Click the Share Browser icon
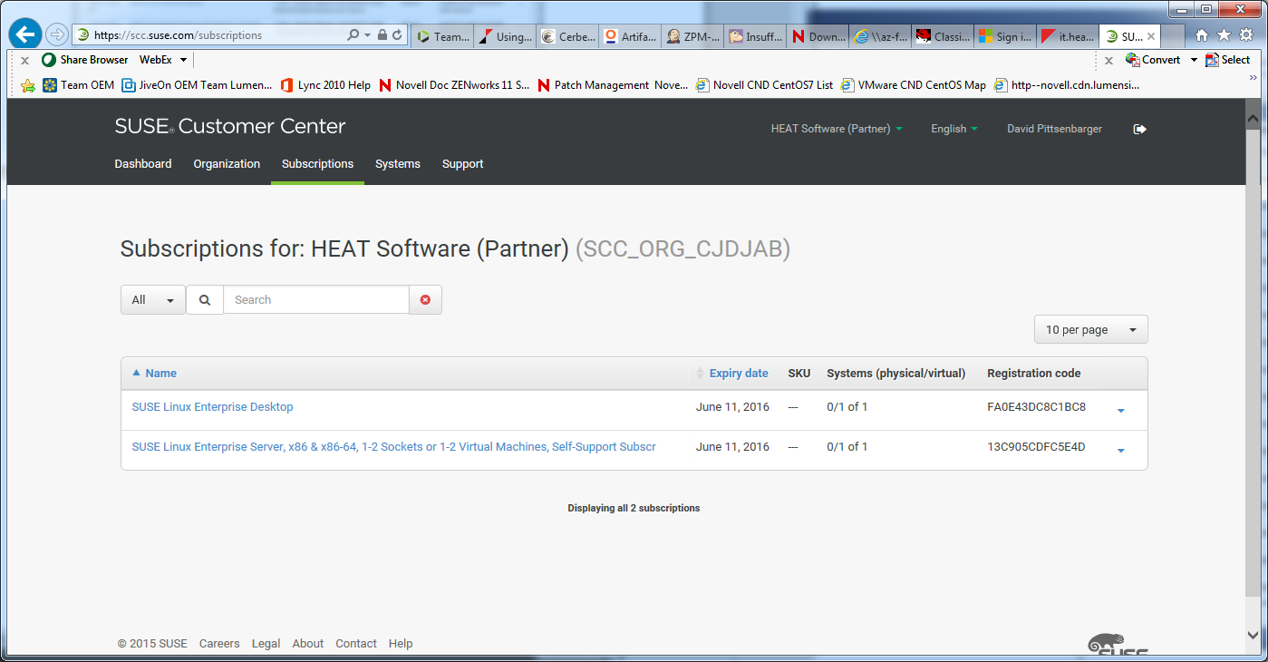The image size is (1268, 662). pyautogui.click(x=49, y=60)
